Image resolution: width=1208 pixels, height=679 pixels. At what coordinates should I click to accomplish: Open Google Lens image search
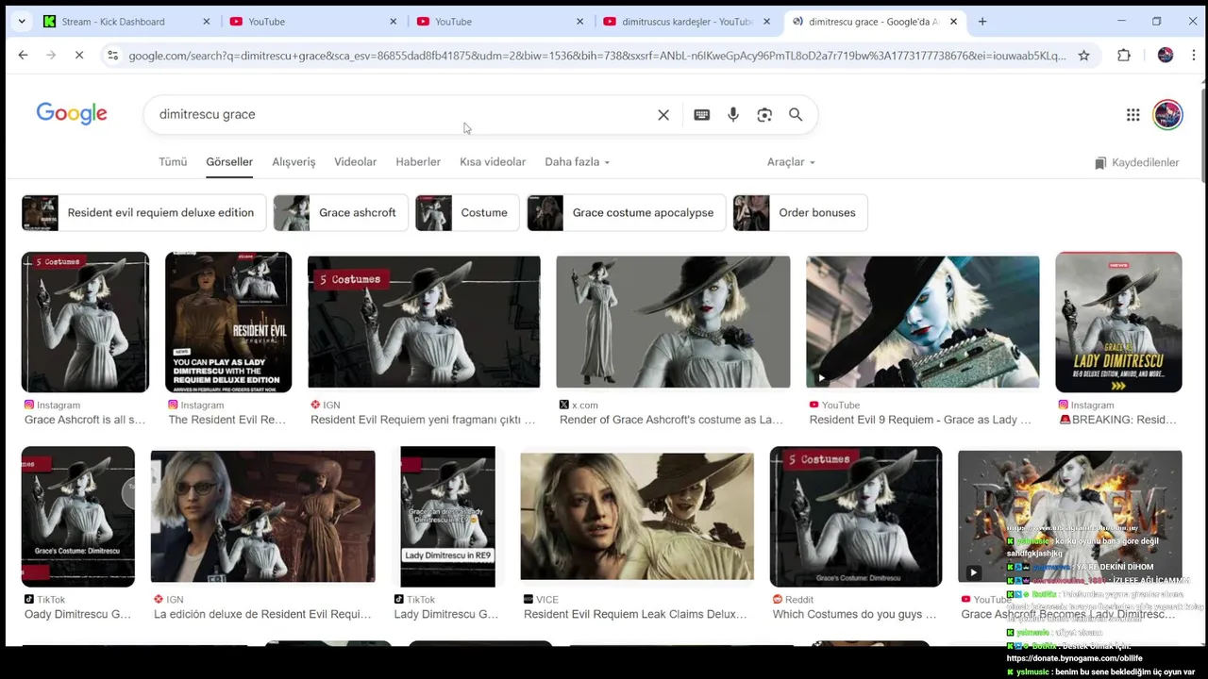point(764,114)
